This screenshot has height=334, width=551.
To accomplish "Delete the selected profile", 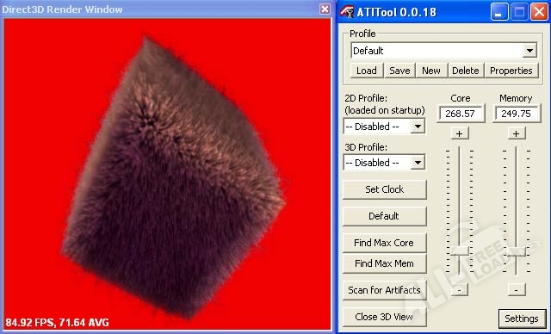I will tap(465, 71).
